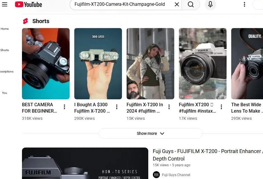Open options on Fujifilm X-T200 In 2024 short
This screenshot has width=263, height=179.
[x=169, y=107]
